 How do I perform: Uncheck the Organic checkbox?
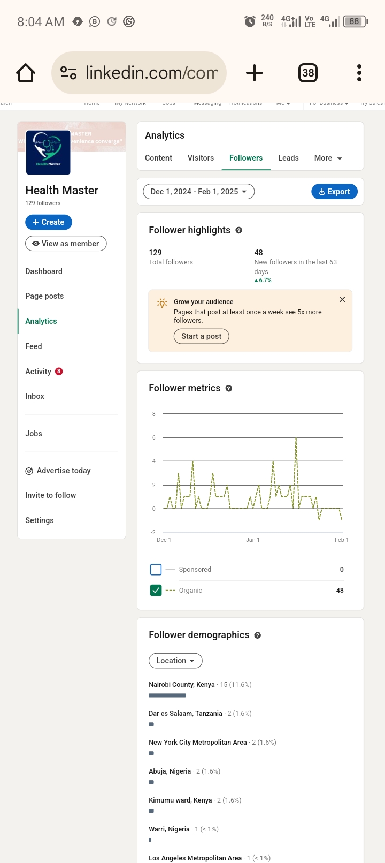click(156, 591)
